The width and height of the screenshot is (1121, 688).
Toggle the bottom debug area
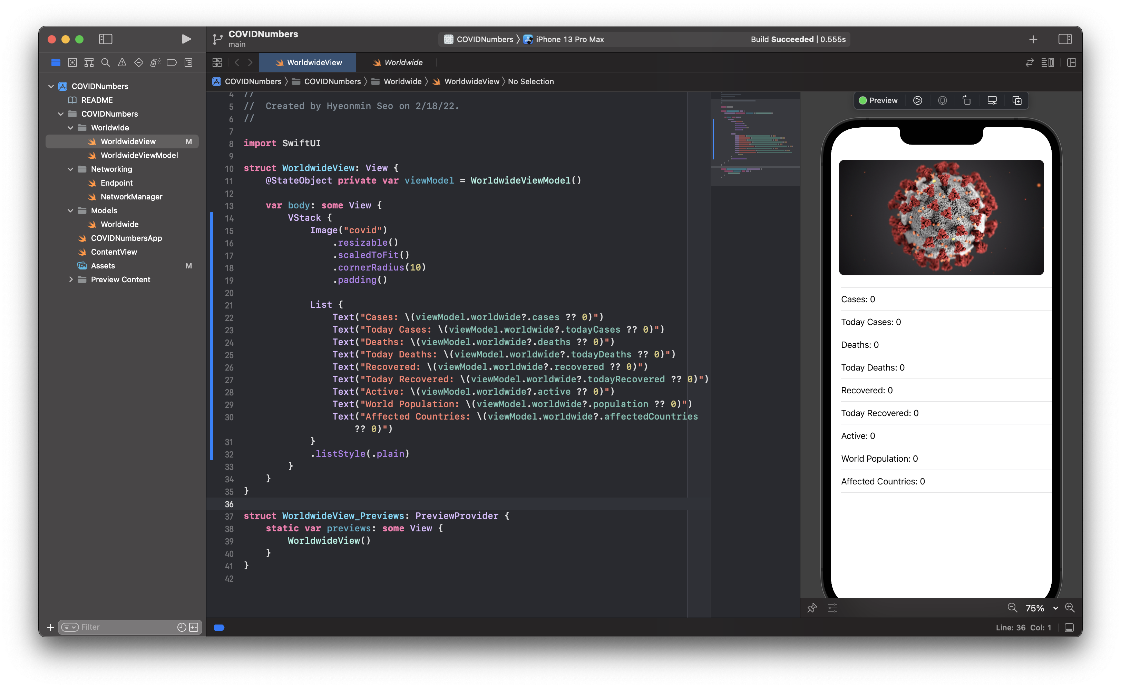click(x=1069, y=628)
